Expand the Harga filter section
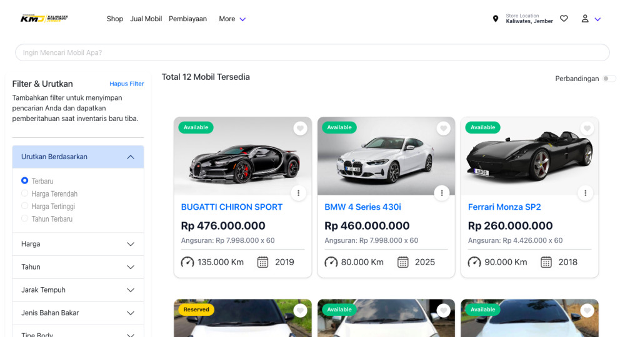The height and width of the screenshot is (337, 625). coord(78,244)
